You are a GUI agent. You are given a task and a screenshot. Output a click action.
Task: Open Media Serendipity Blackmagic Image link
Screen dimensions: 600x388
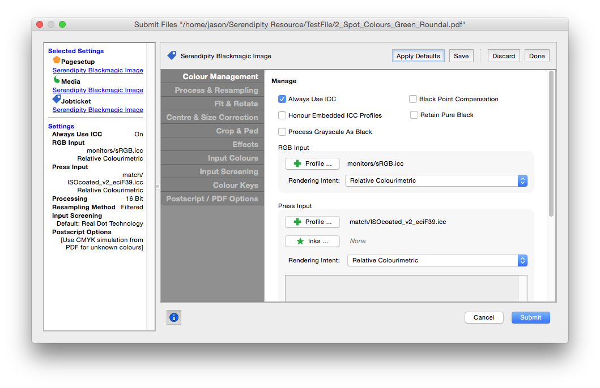(x=97, y=90)
